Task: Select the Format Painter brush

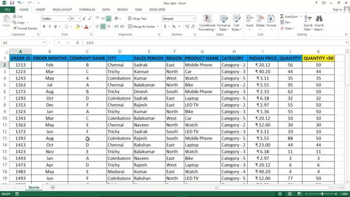Action: pyautogui.click(x=25, y=28)
